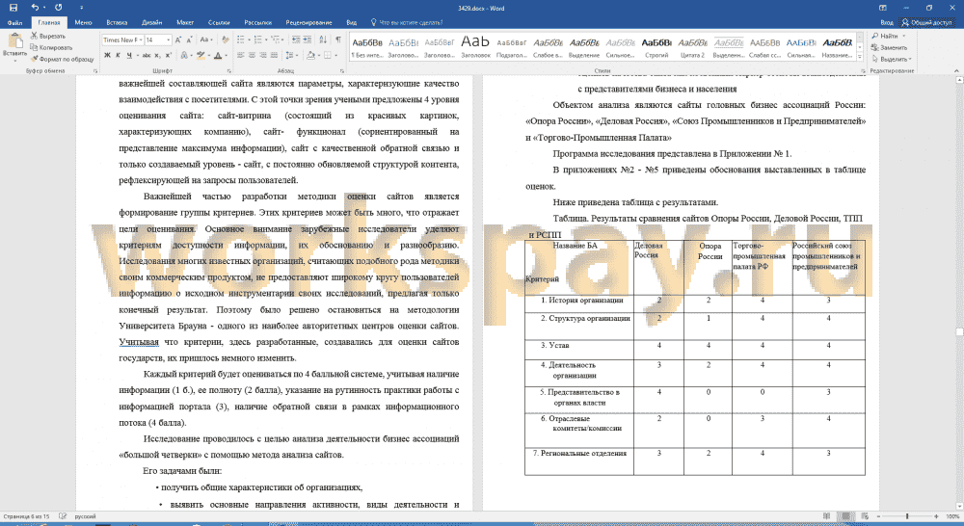Insert a numbered list
This screenshot has height=526, width=964.
pos(259,39)
